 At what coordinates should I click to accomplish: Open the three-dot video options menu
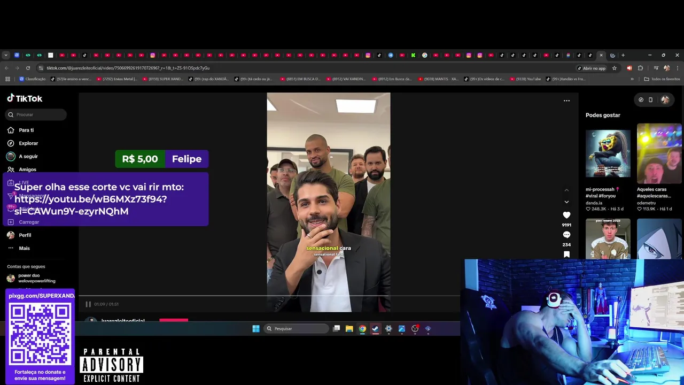point(566,101)
